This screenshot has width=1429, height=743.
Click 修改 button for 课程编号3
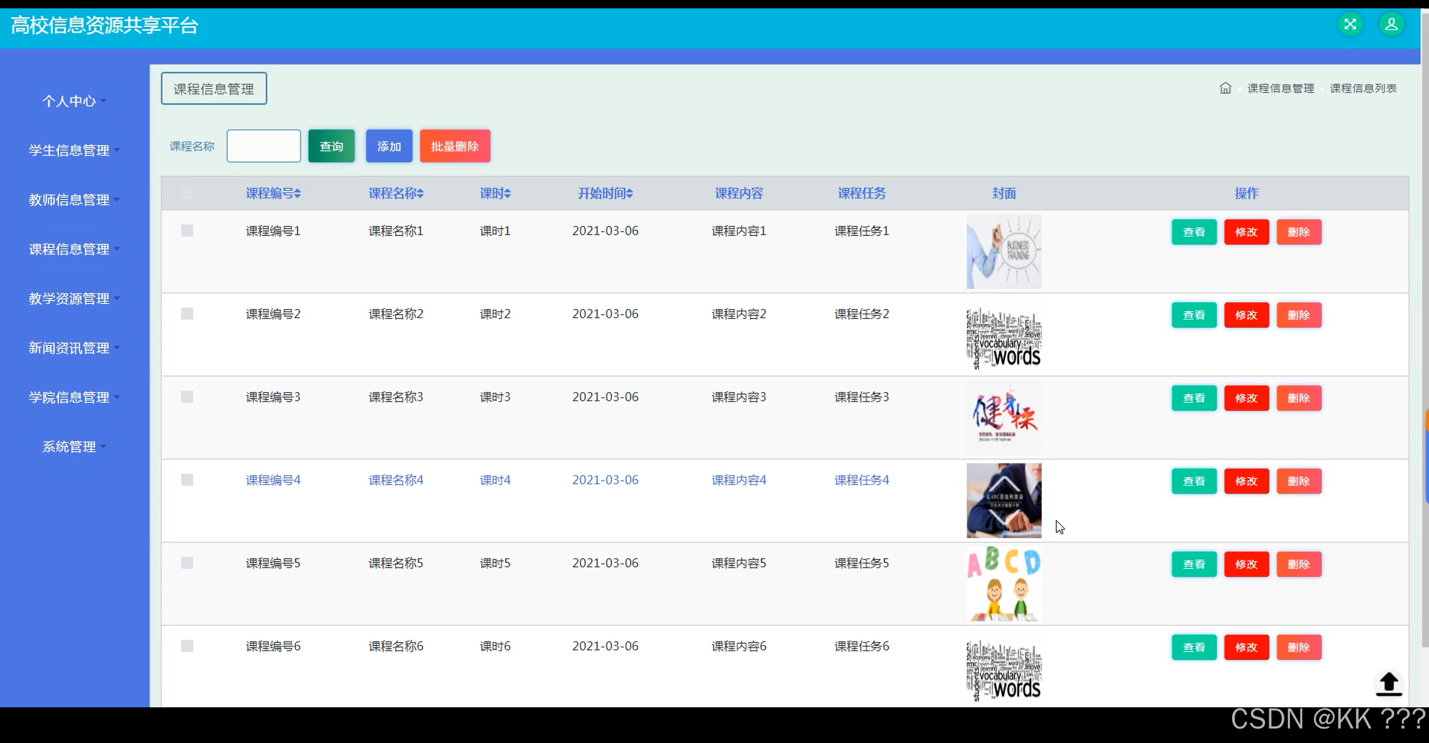tap(1246, 398)
